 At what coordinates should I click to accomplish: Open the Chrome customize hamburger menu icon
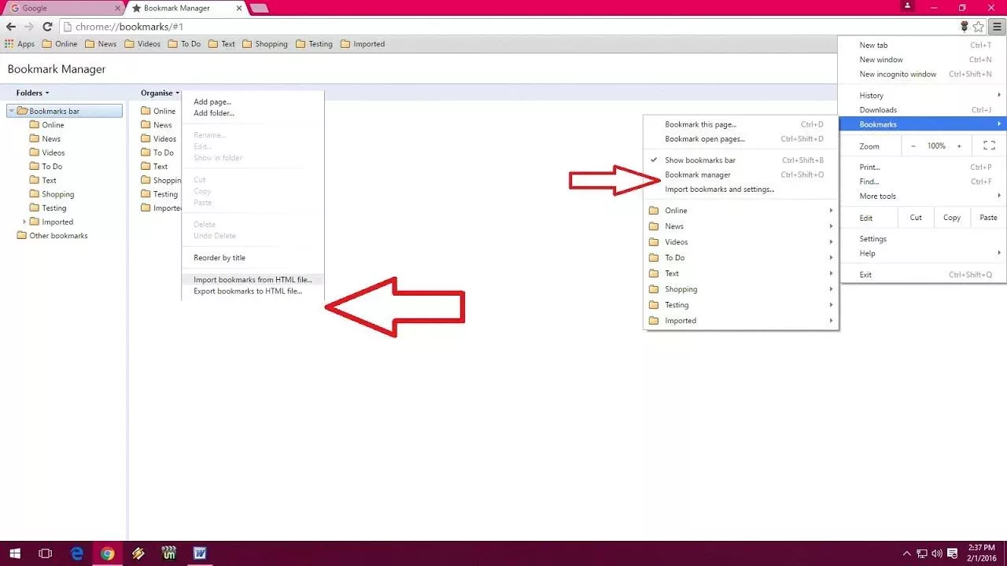[x=998, y=26]
